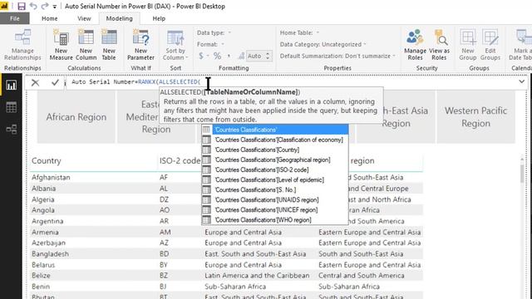
Task: Select the Modeling ribbon tab
Action: tap(119, 18)
